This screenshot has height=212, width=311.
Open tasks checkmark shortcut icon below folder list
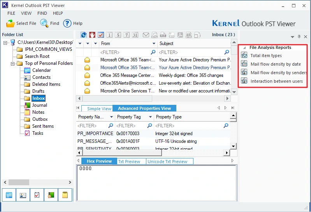[37, 195]
